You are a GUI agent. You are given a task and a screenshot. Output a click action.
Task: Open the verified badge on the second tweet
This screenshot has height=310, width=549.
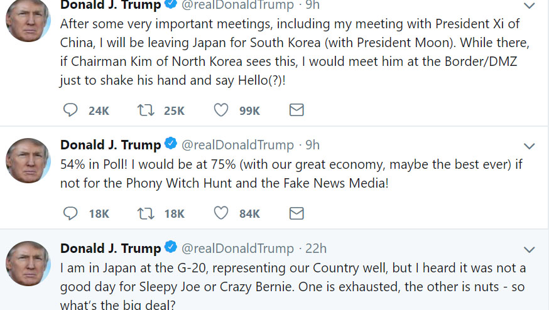171,144
